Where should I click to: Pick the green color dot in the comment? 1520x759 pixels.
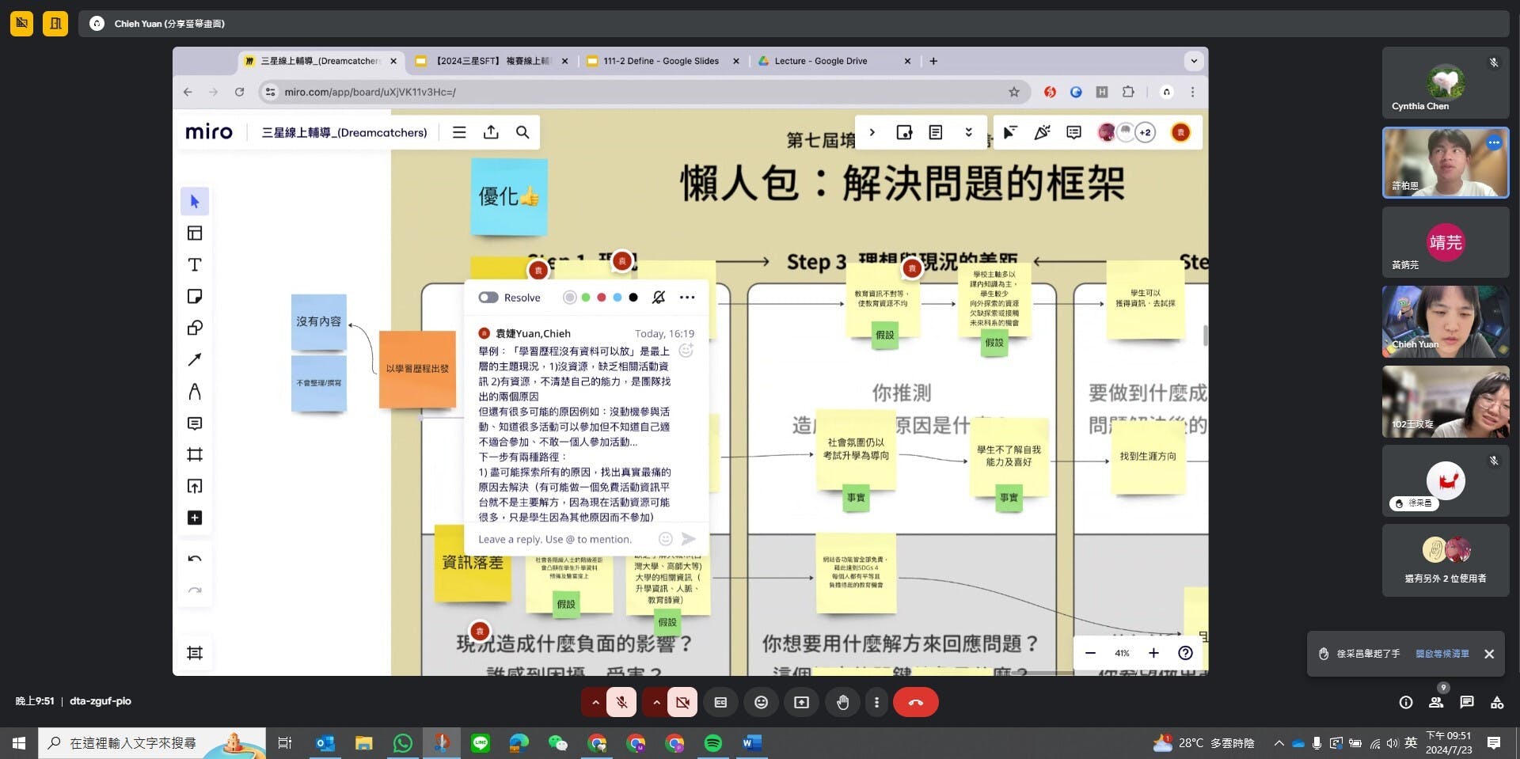tap(586, 298)
